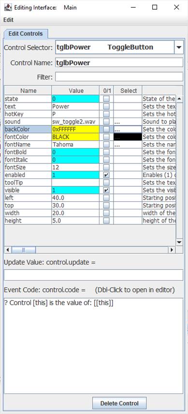Screen dimensions: 188x414
Task: Maximize the Editing Interface window
Action: coord(155,7)
